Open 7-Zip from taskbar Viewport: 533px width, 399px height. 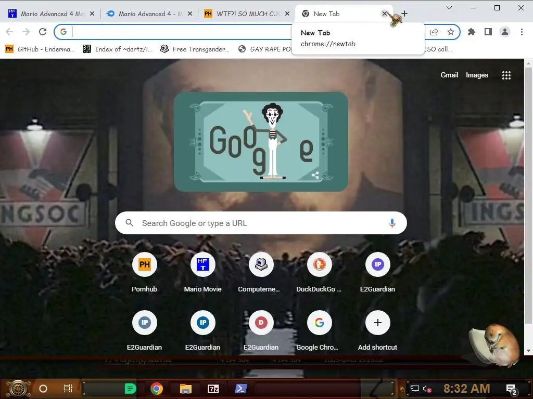[x=213, y=389]
